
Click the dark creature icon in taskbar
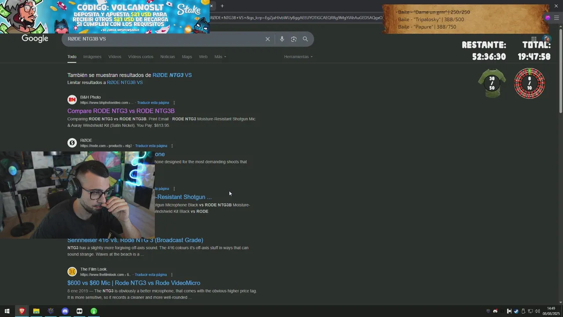click(x=51, y=311)
